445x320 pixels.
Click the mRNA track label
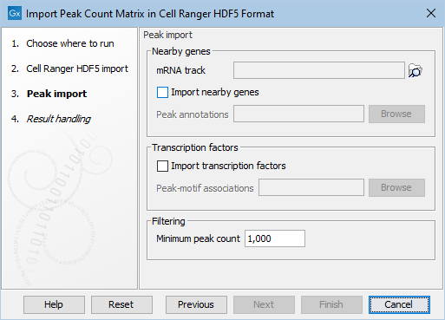[x=180, y=70]
